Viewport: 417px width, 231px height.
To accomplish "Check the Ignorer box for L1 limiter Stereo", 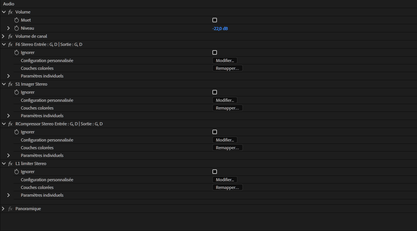I will point(215,172).
